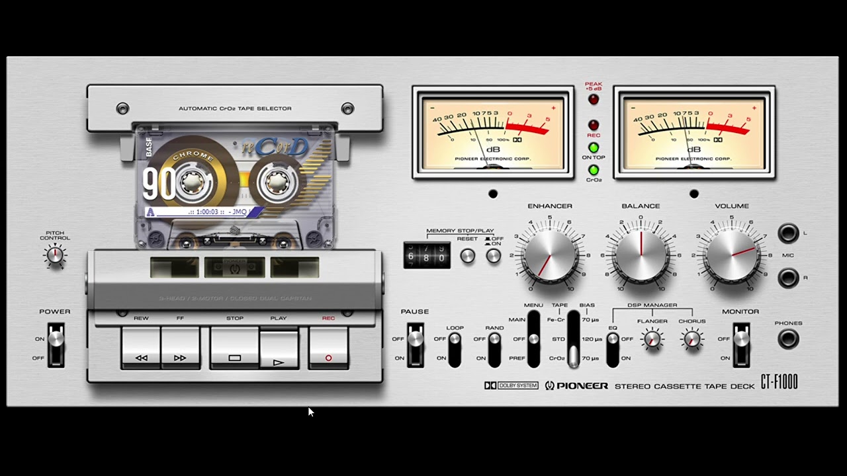Toggle the LOOP switch

coord(455,349)
